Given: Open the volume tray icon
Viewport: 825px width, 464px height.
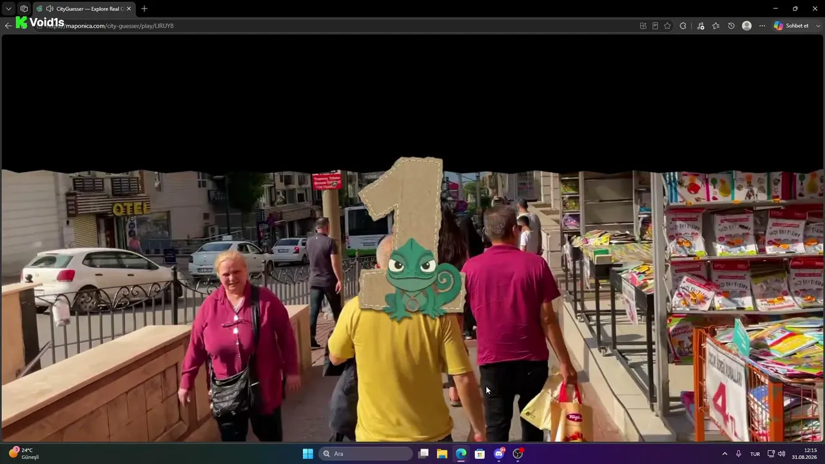Looking at the screenshot, I should click(x=782, y=454).
